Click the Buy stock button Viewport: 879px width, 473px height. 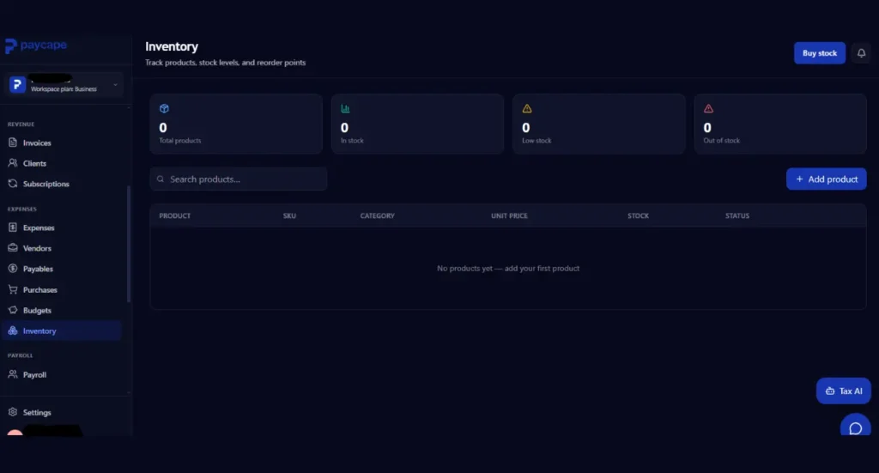point(820,53)
